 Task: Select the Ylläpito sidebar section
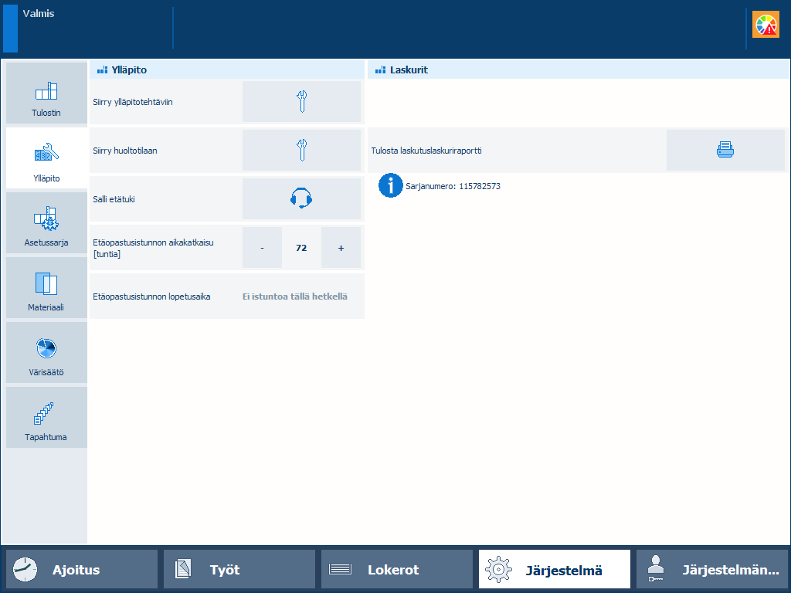[46, 158]
